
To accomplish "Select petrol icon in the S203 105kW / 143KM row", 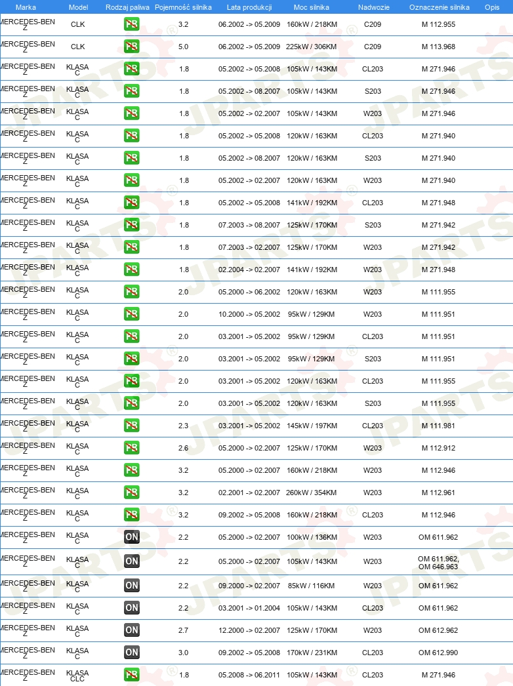I will pyautogui.click(x=131, y=91).
